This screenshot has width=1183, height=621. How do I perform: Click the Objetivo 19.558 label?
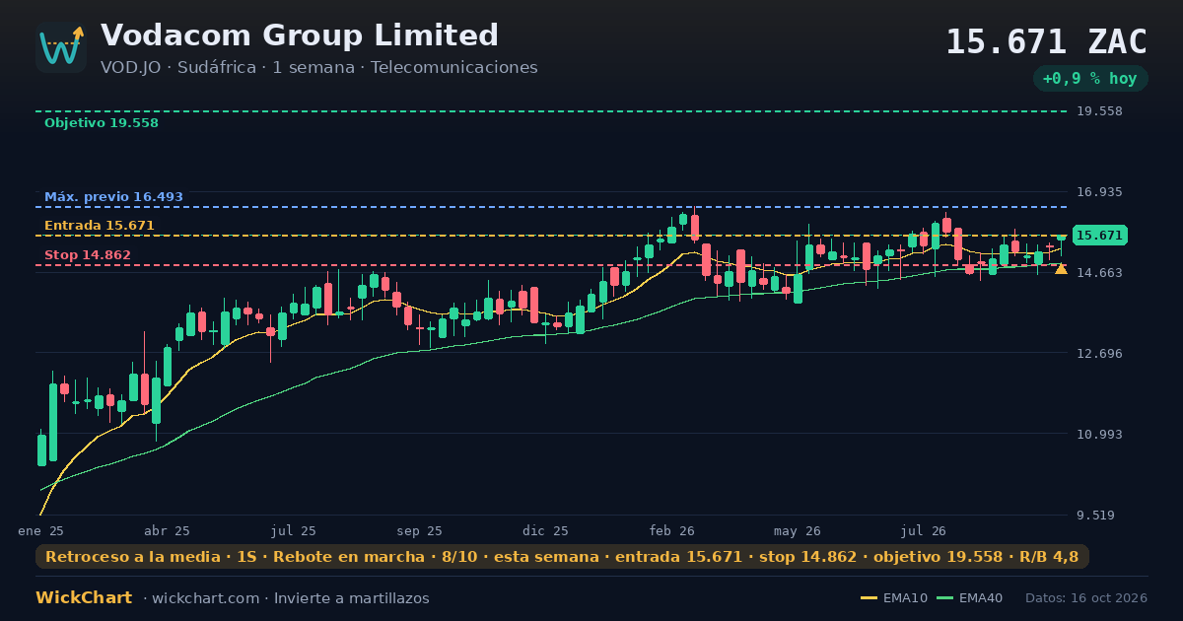102,123
